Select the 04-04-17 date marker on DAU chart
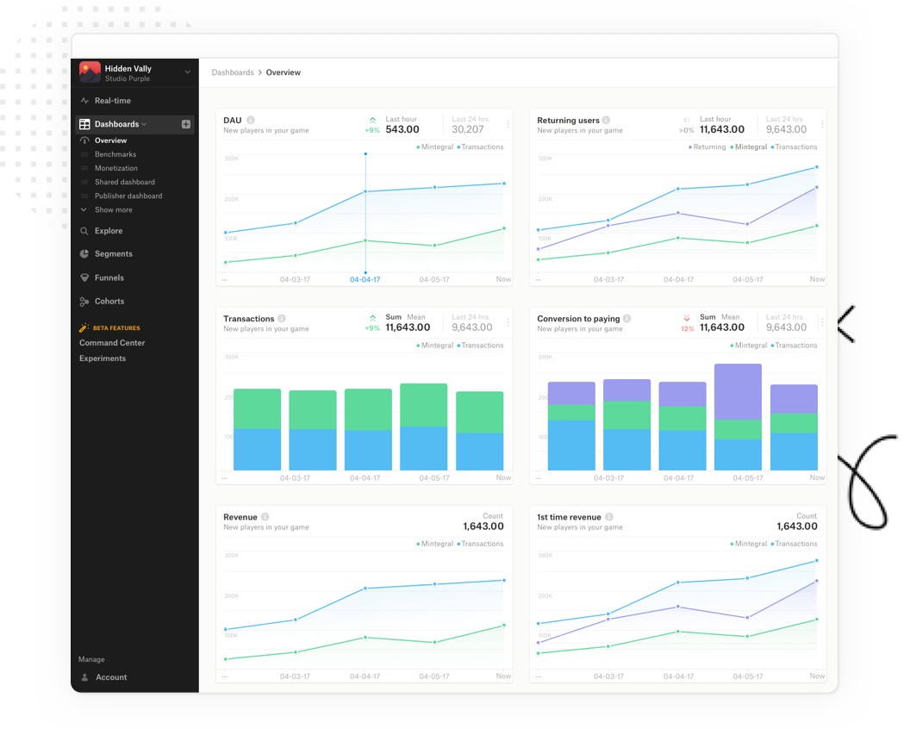The height and width of the screenshot is (729, 910). tap(365, 279)
